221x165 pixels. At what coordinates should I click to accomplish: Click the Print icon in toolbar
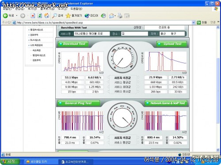(x=120, y=16)
